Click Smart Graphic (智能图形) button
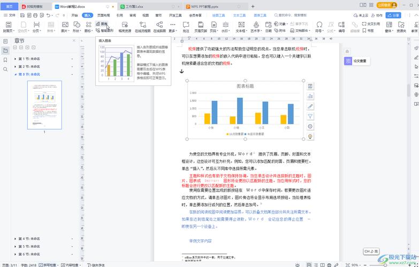This screenshot has width=419, height=267. (x=104, y=30)
